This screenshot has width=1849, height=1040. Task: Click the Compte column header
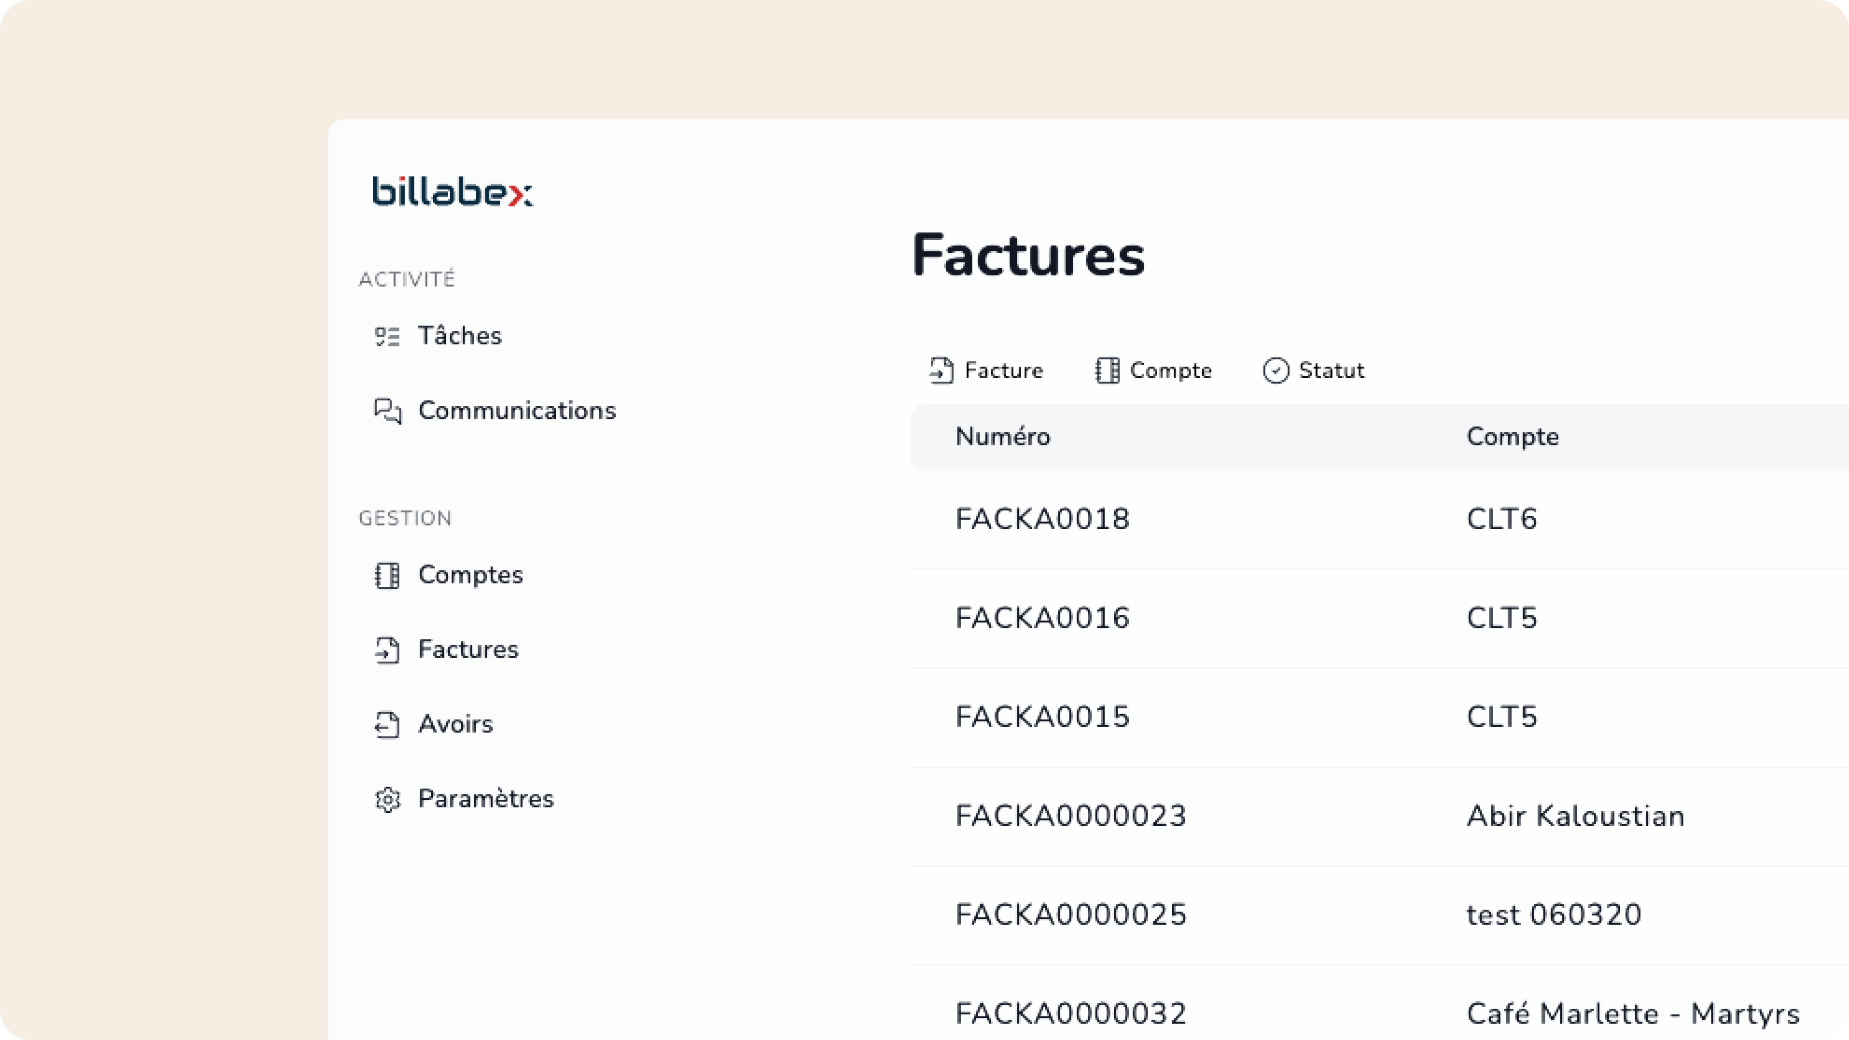pyautogui.click(x=1512, y=436)
